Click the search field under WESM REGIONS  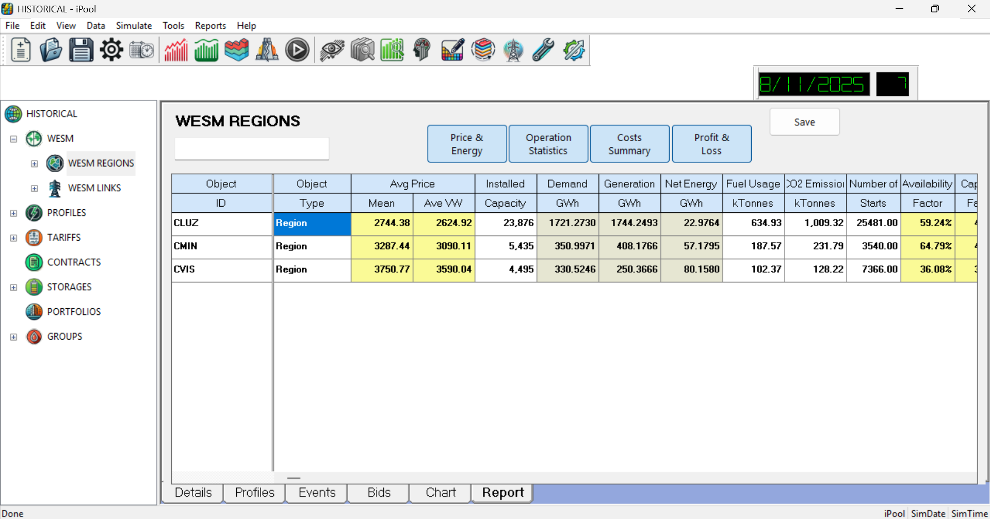(x=252, y=149)
